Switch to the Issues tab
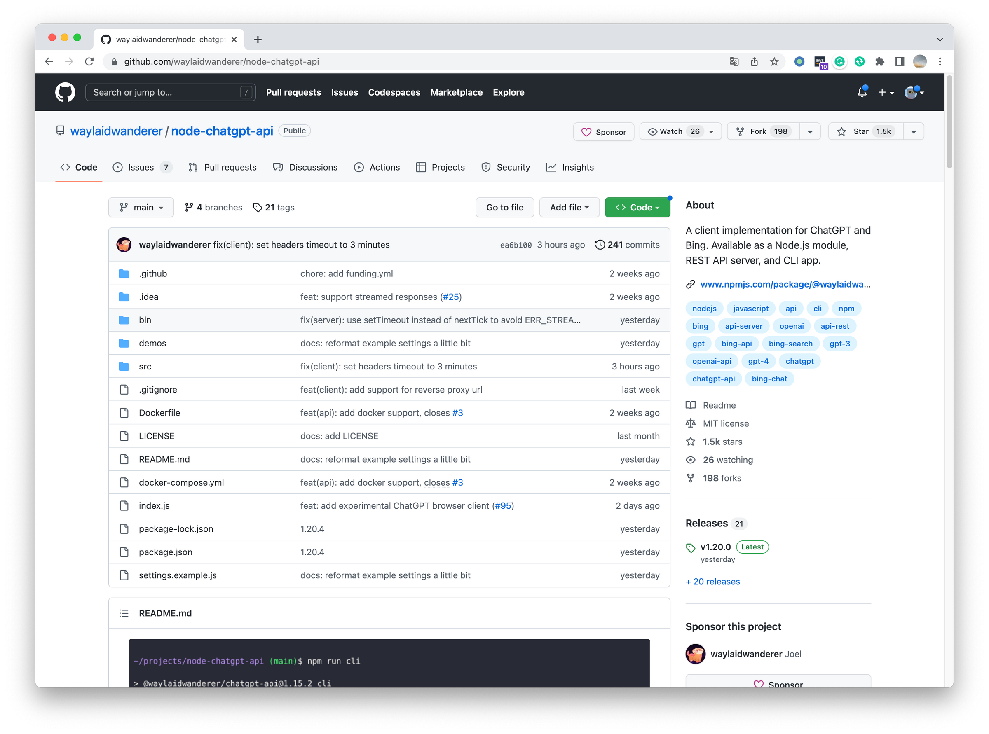Viewport: 989px width, 734px height. click(141, 168)
